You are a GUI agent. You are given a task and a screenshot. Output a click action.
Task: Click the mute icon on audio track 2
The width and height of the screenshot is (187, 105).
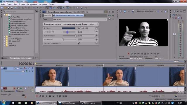coord(25,88)
